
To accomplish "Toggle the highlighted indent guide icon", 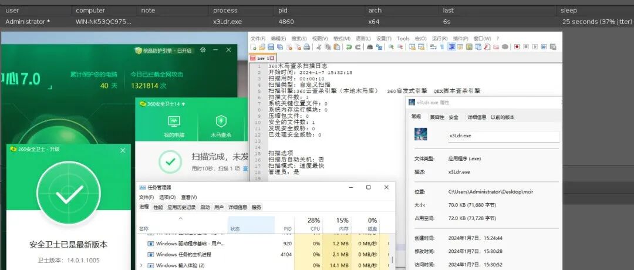I will [451, 47].
